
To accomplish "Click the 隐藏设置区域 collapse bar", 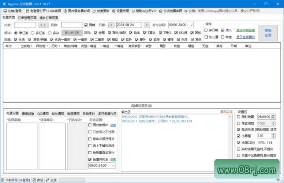I will click(142, 106).
